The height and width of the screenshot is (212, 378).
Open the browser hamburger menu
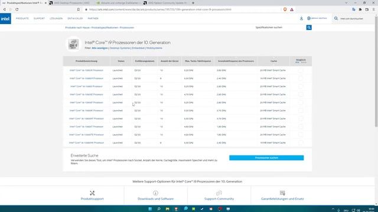pos(373,9)
